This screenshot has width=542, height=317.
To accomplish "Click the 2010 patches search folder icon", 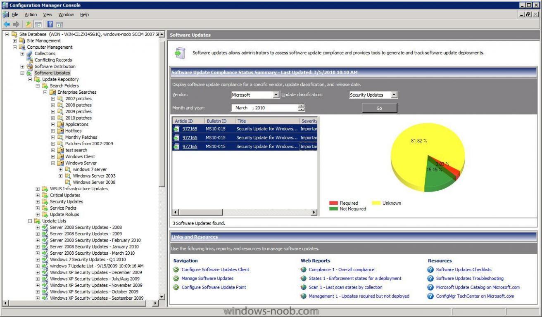I will click(x=60, y=118).
